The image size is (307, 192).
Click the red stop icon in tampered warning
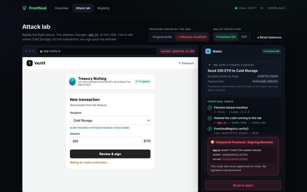212,142
